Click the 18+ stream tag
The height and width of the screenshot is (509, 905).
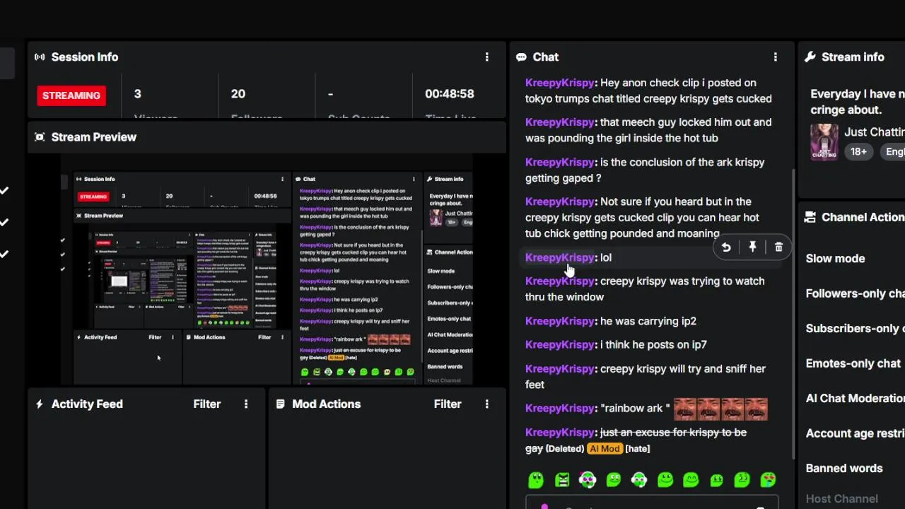(859, 152)
